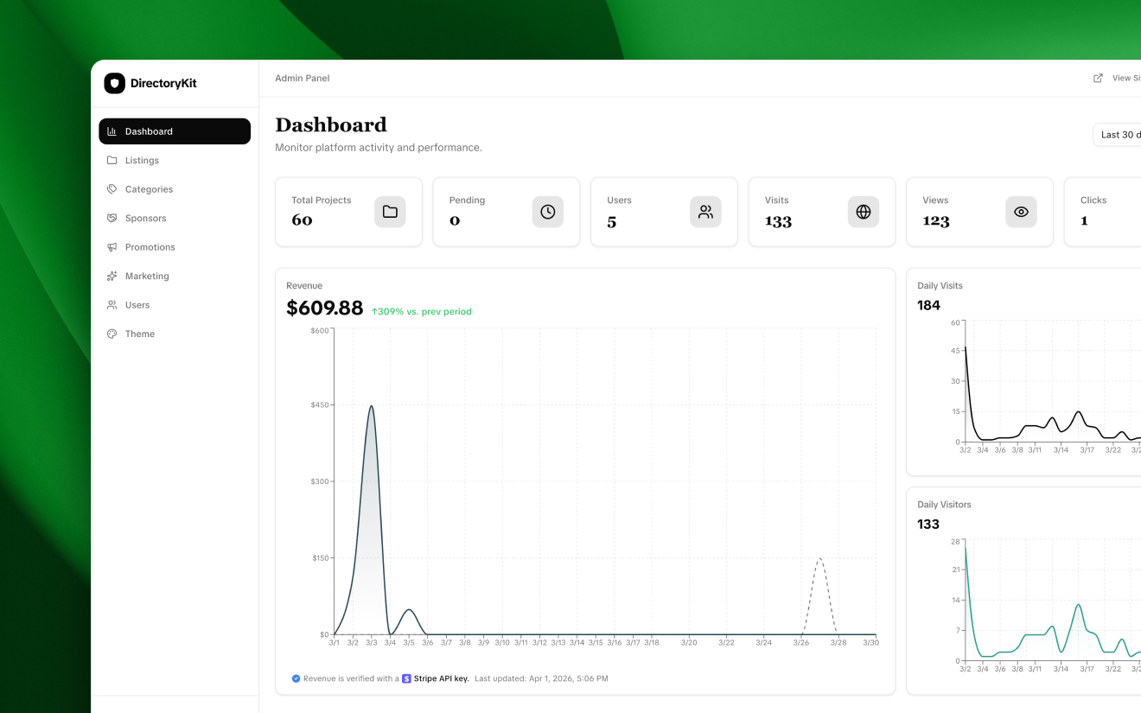Viewport: 1141px width, 713px height.
Task: Open Marketing from the sidebar
Action: tap(147, 277)
